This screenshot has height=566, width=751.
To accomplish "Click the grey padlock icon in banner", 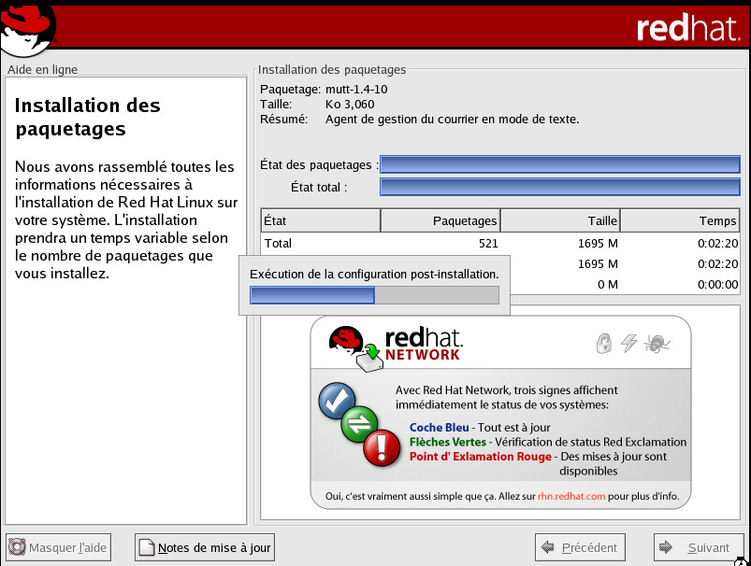I will coord(603,344).
